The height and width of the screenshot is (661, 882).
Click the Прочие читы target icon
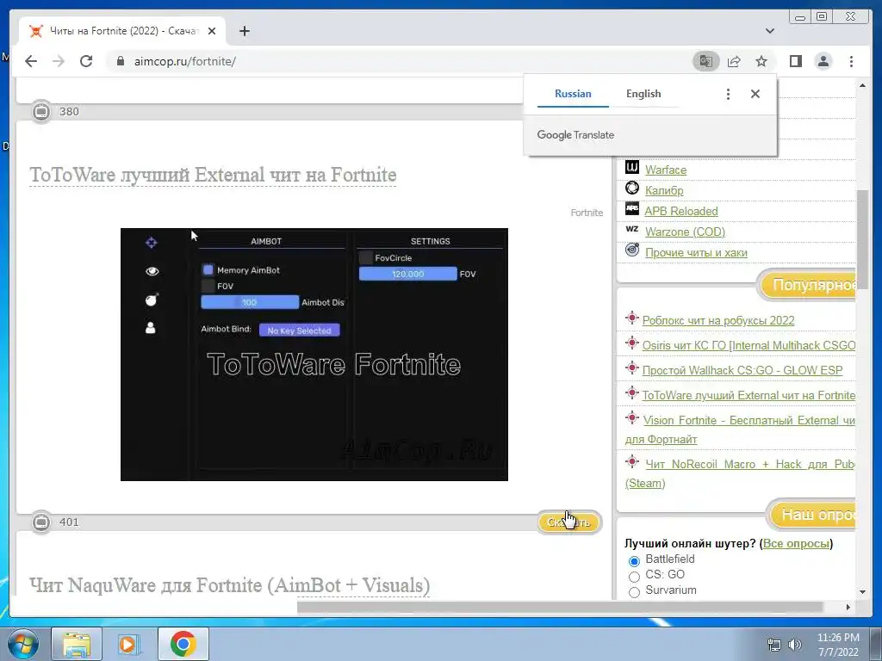[x=632, y=250]
